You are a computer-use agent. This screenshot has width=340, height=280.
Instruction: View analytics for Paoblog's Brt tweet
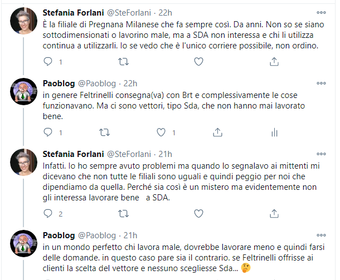point(274,133)
